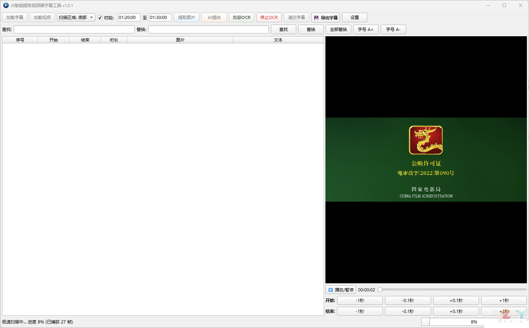This screenshot has width=529, height=328.
Task: Click the AI提纯 button
Action: pos(214,18)
